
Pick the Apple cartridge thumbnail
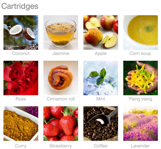click(100, 33)
